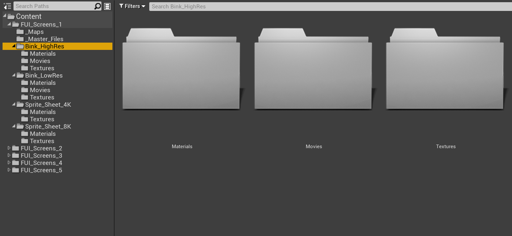
Task: Click the Search Bink_HighRes input field
Action: (x=328, y=6)
